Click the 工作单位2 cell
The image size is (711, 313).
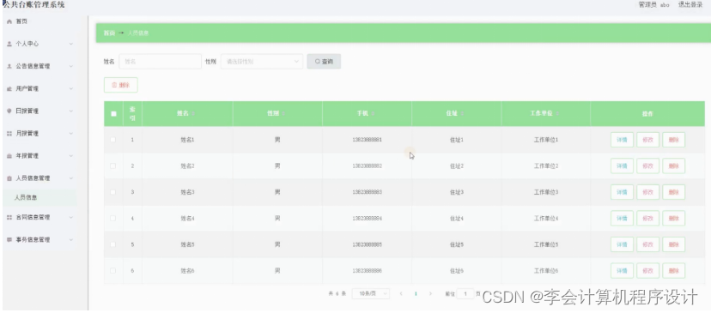(546, 166)
